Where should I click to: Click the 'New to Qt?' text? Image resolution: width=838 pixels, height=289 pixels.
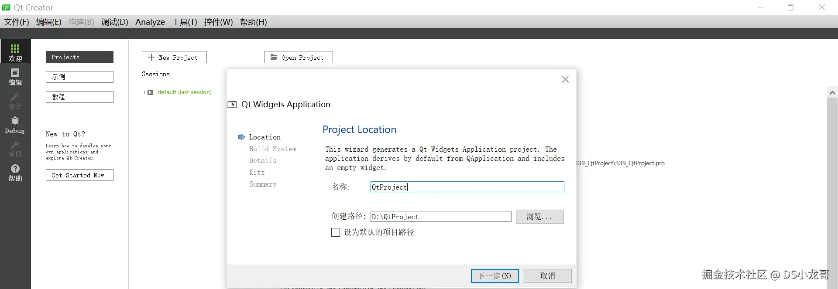pos(65,134)
